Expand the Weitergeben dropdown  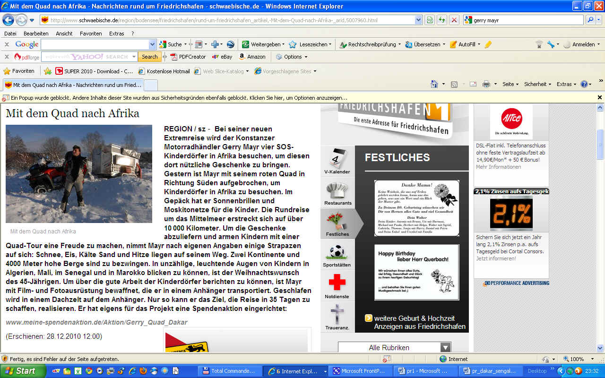(x=283, y=44)
